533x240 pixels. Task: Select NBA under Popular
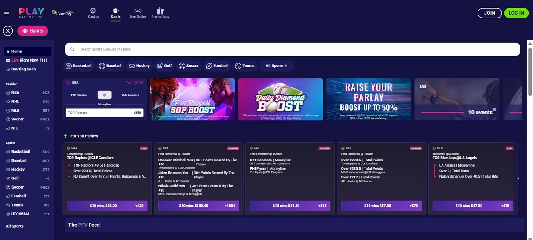pyautogui.click(x=27, y=93)
